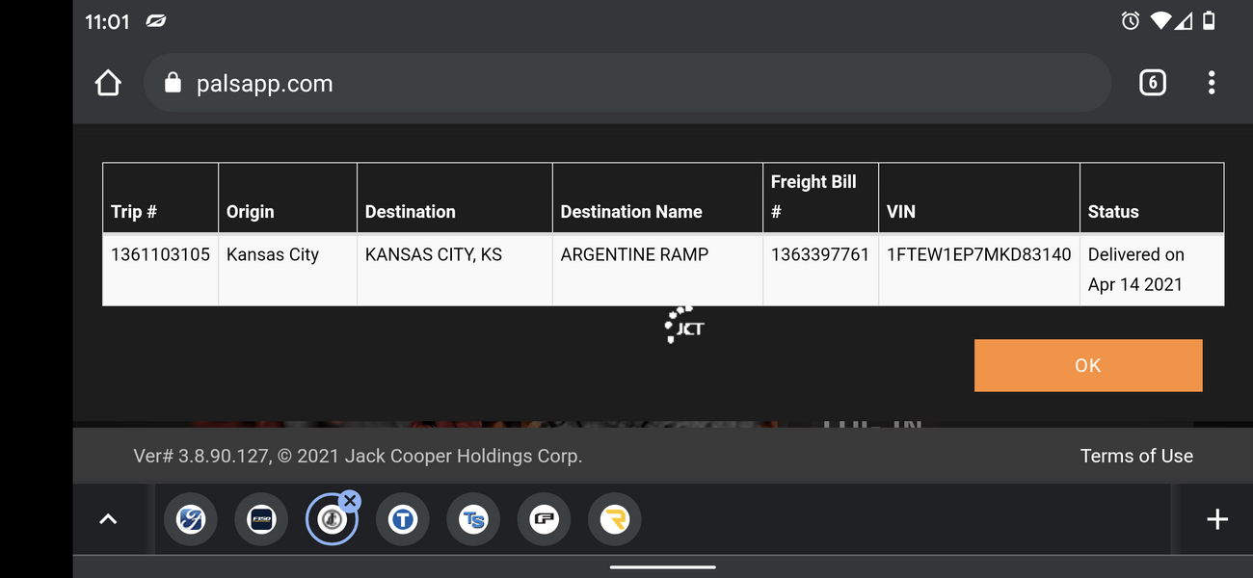
Task: Tap the site lock security icon
Action: (x=173, y=83)
